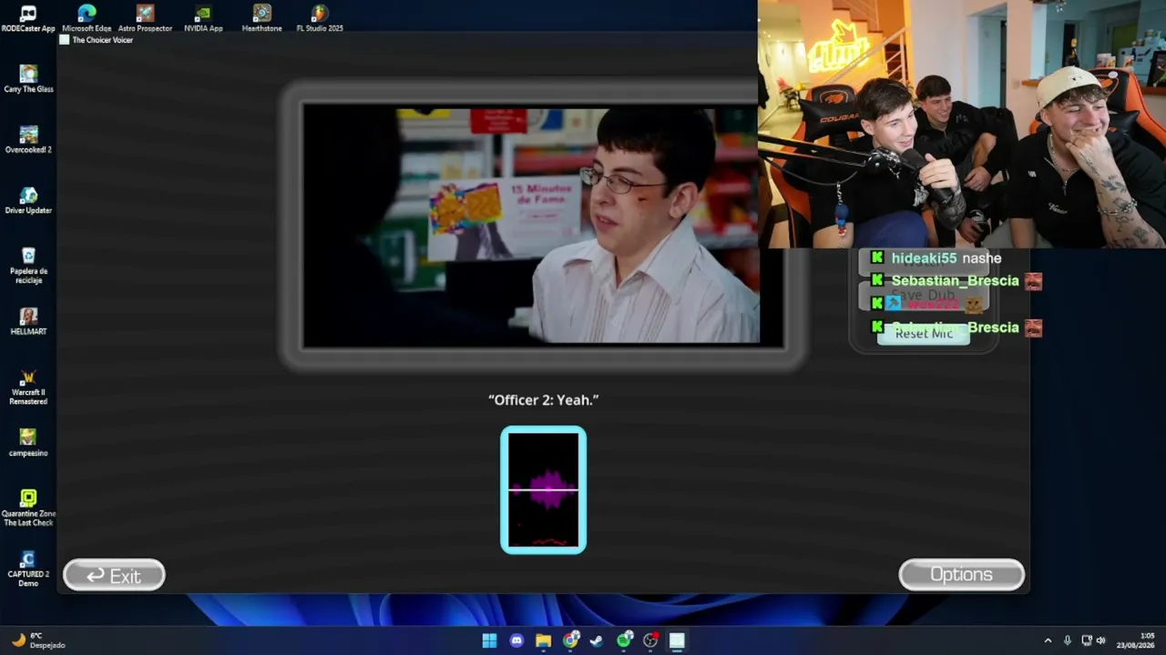Click the hideaki55 chat message
Image resolution: width=1166 pixels, height=655 pixels.
(x=936, y=258)
